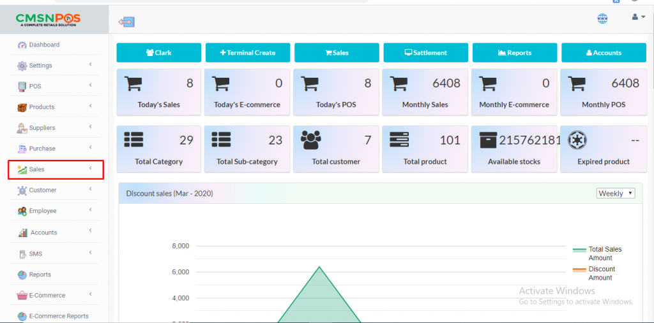Click the archive box icon on Available stocks

(488, 140)
